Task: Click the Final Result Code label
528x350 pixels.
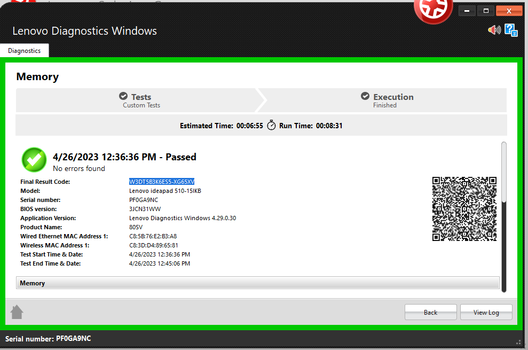Action: [45, 182]
